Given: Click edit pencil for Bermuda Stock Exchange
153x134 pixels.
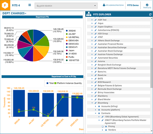Looking at the screenshot, I should pyautogui.click(x=96, y=89).
